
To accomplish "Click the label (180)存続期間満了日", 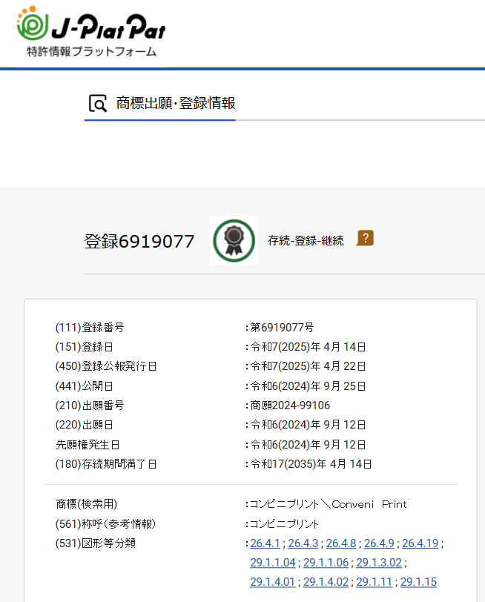I will tap(106, 464).
